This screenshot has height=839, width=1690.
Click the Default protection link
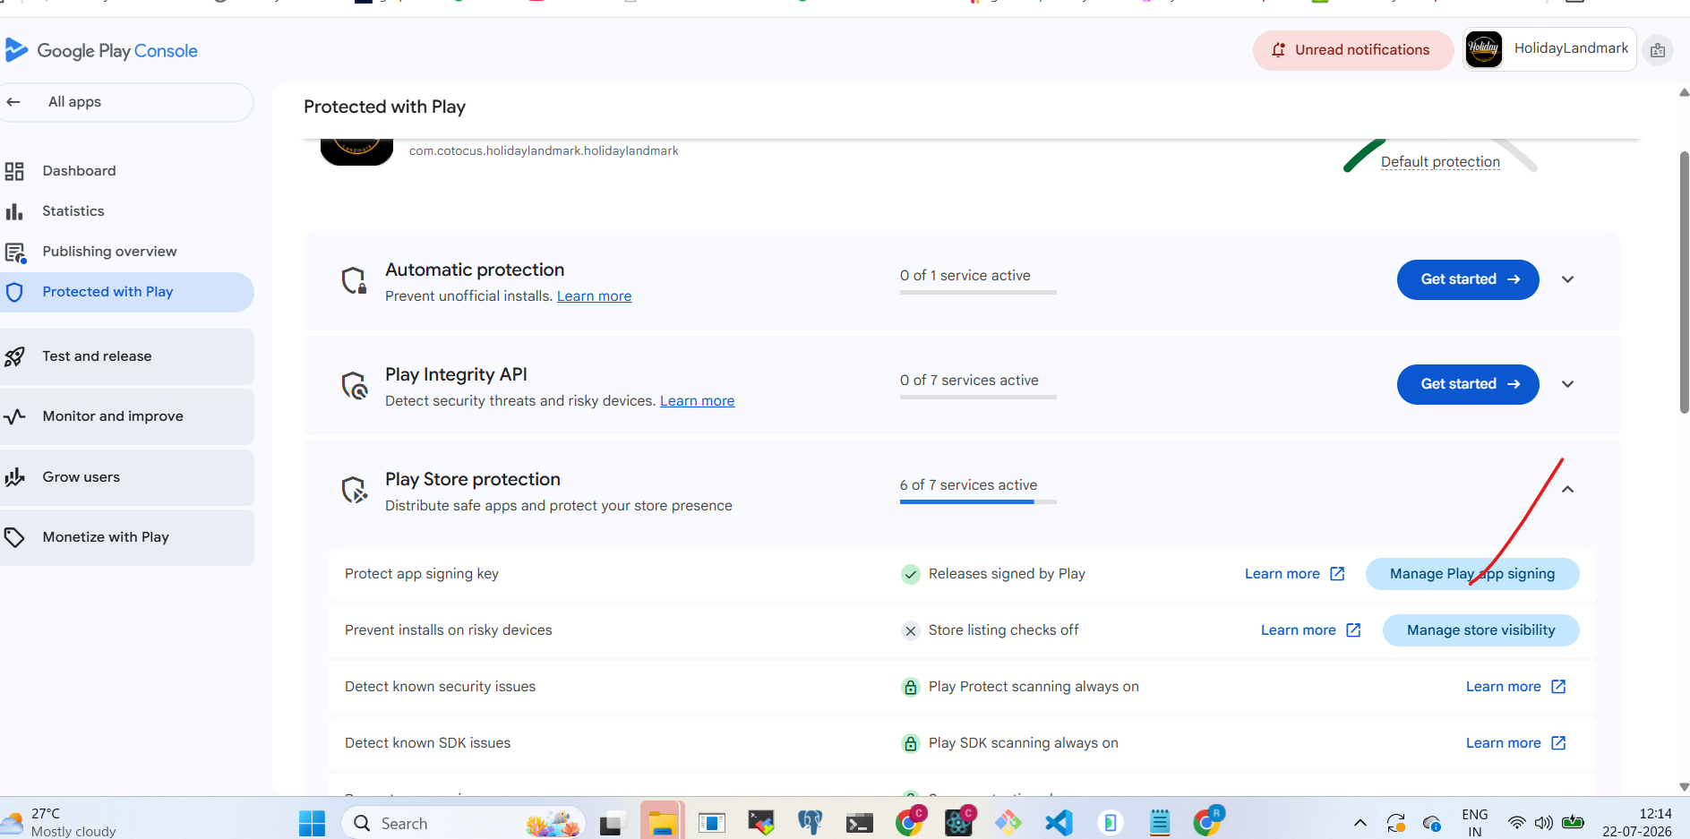[1440, 162]
